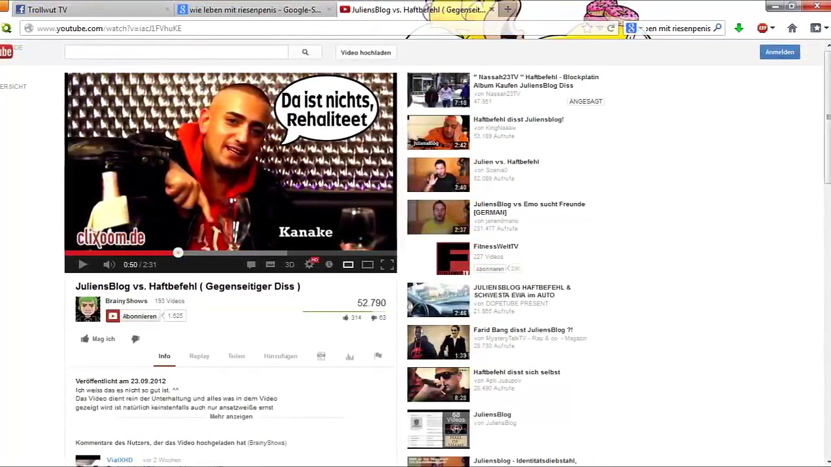Open Firefox home page icon
This screenshot has height=467, width=831.
click(x=792, y=28)
